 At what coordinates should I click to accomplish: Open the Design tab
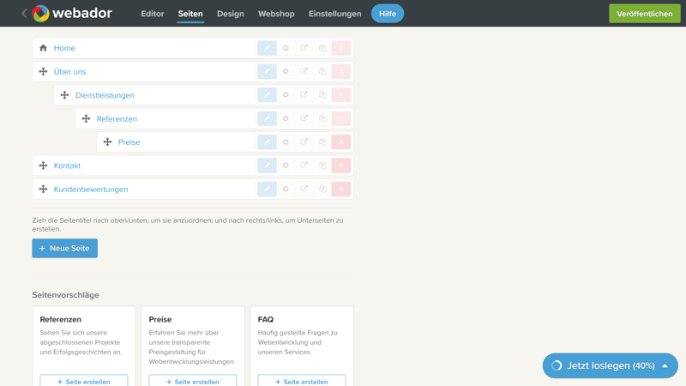tap(230, 14)
